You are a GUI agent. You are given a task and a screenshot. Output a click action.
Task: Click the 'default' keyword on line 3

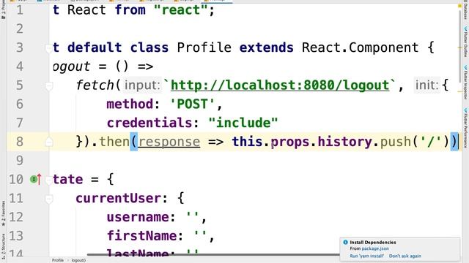[x=95, y=47]
